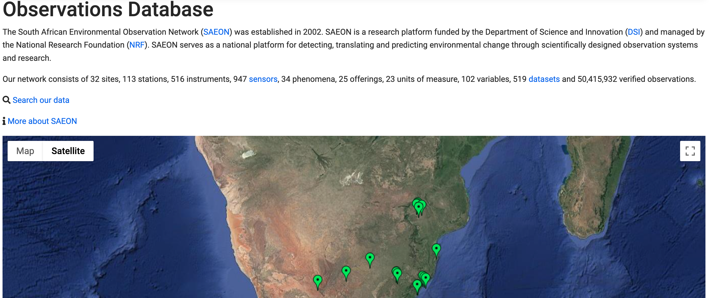Click the info icon next to More about SAEON
Viewport: 709px width, 298px height.
point(4,121)
